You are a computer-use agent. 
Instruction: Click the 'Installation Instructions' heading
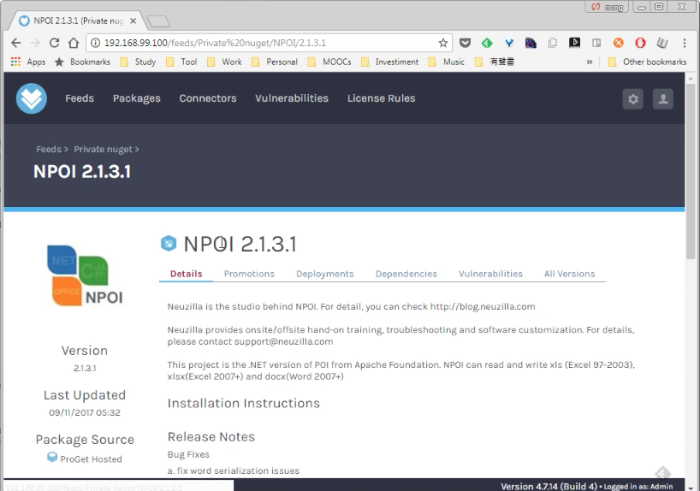click(x=244, y=403)
